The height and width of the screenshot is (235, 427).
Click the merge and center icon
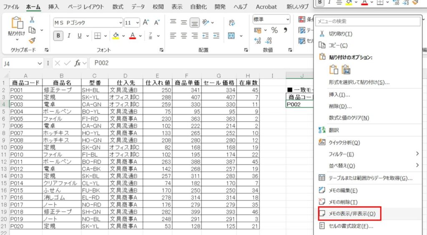pos(231,36)
